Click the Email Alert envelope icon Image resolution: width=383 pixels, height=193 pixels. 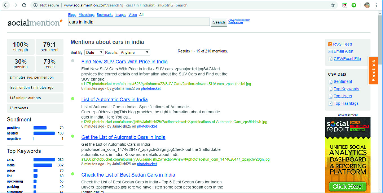pyautogui.click(x=330, y=51)
